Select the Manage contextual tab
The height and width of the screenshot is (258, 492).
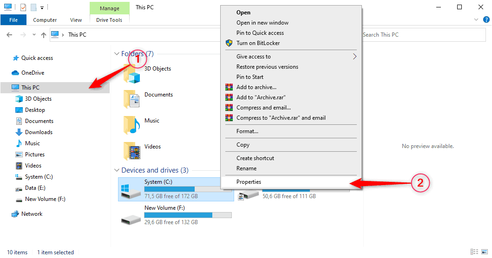click(110, 8)
